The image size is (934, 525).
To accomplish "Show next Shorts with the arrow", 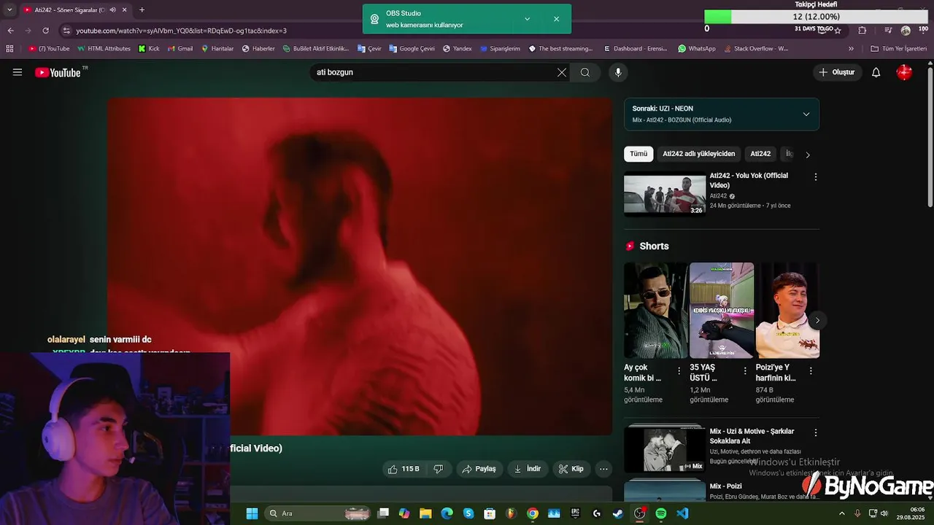I will point(817,320).
